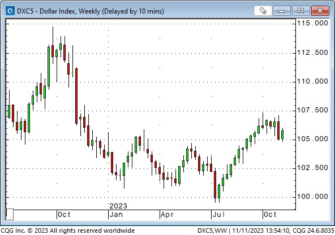The width and height of the screenshot is (335, 235).
Task: Click the 107.500 price axis label
Action: click(312, 110)
